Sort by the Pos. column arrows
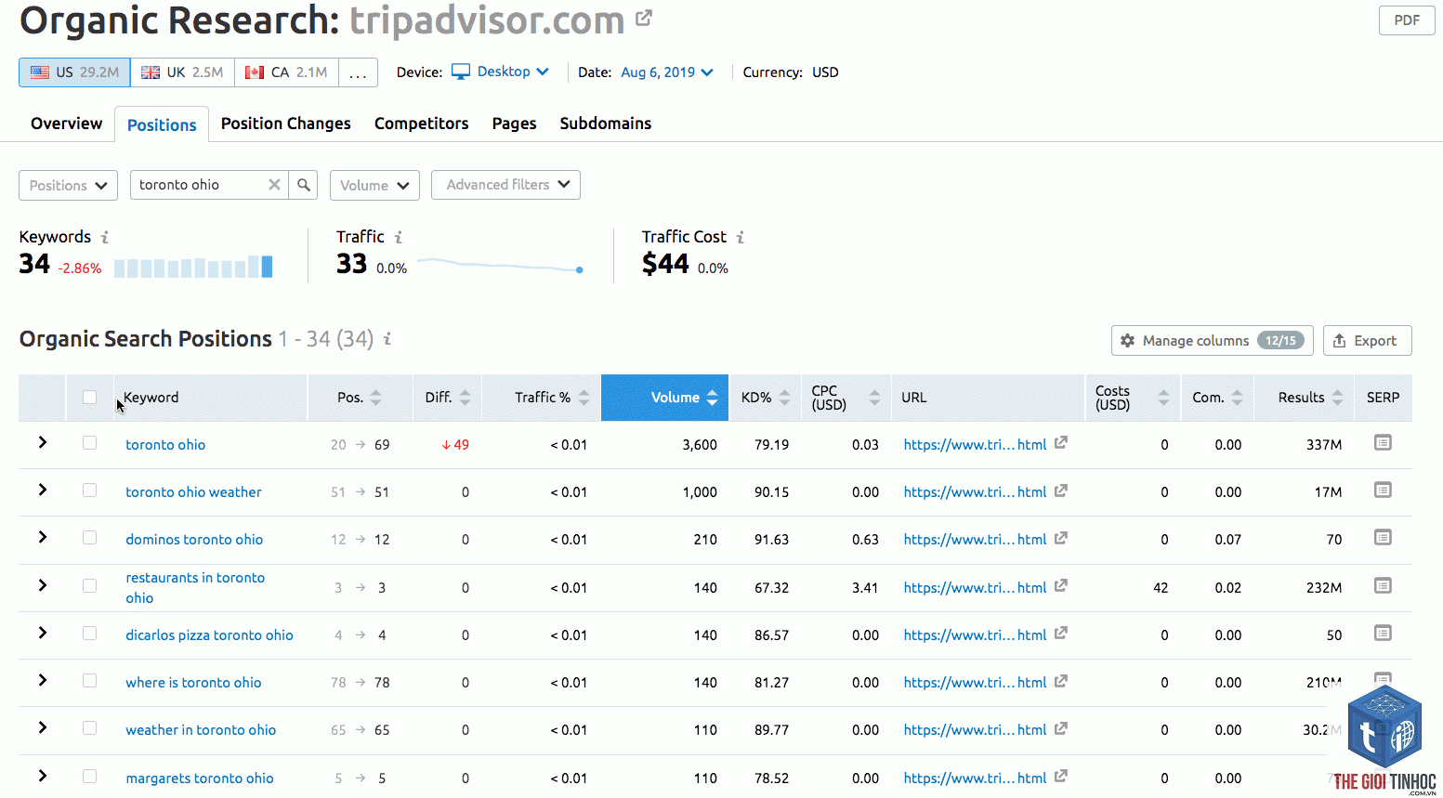The width and height of the screenshot is (1443, 798). [376, 398]
